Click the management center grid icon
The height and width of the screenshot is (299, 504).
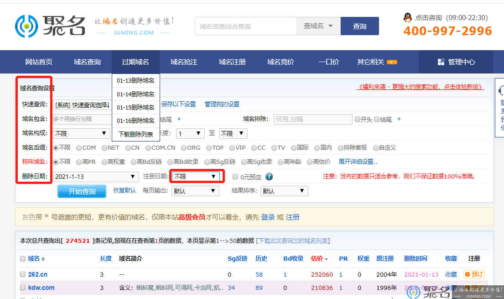[441, 62]
